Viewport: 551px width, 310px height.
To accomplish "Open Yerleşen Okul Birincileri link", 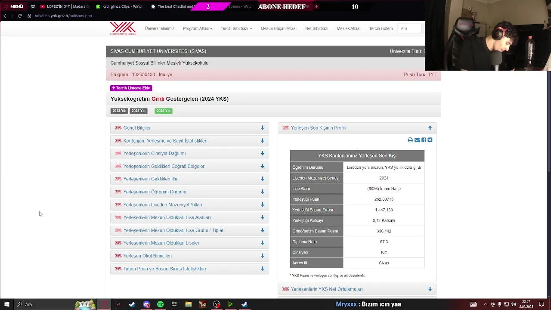I will pos(148,256).
